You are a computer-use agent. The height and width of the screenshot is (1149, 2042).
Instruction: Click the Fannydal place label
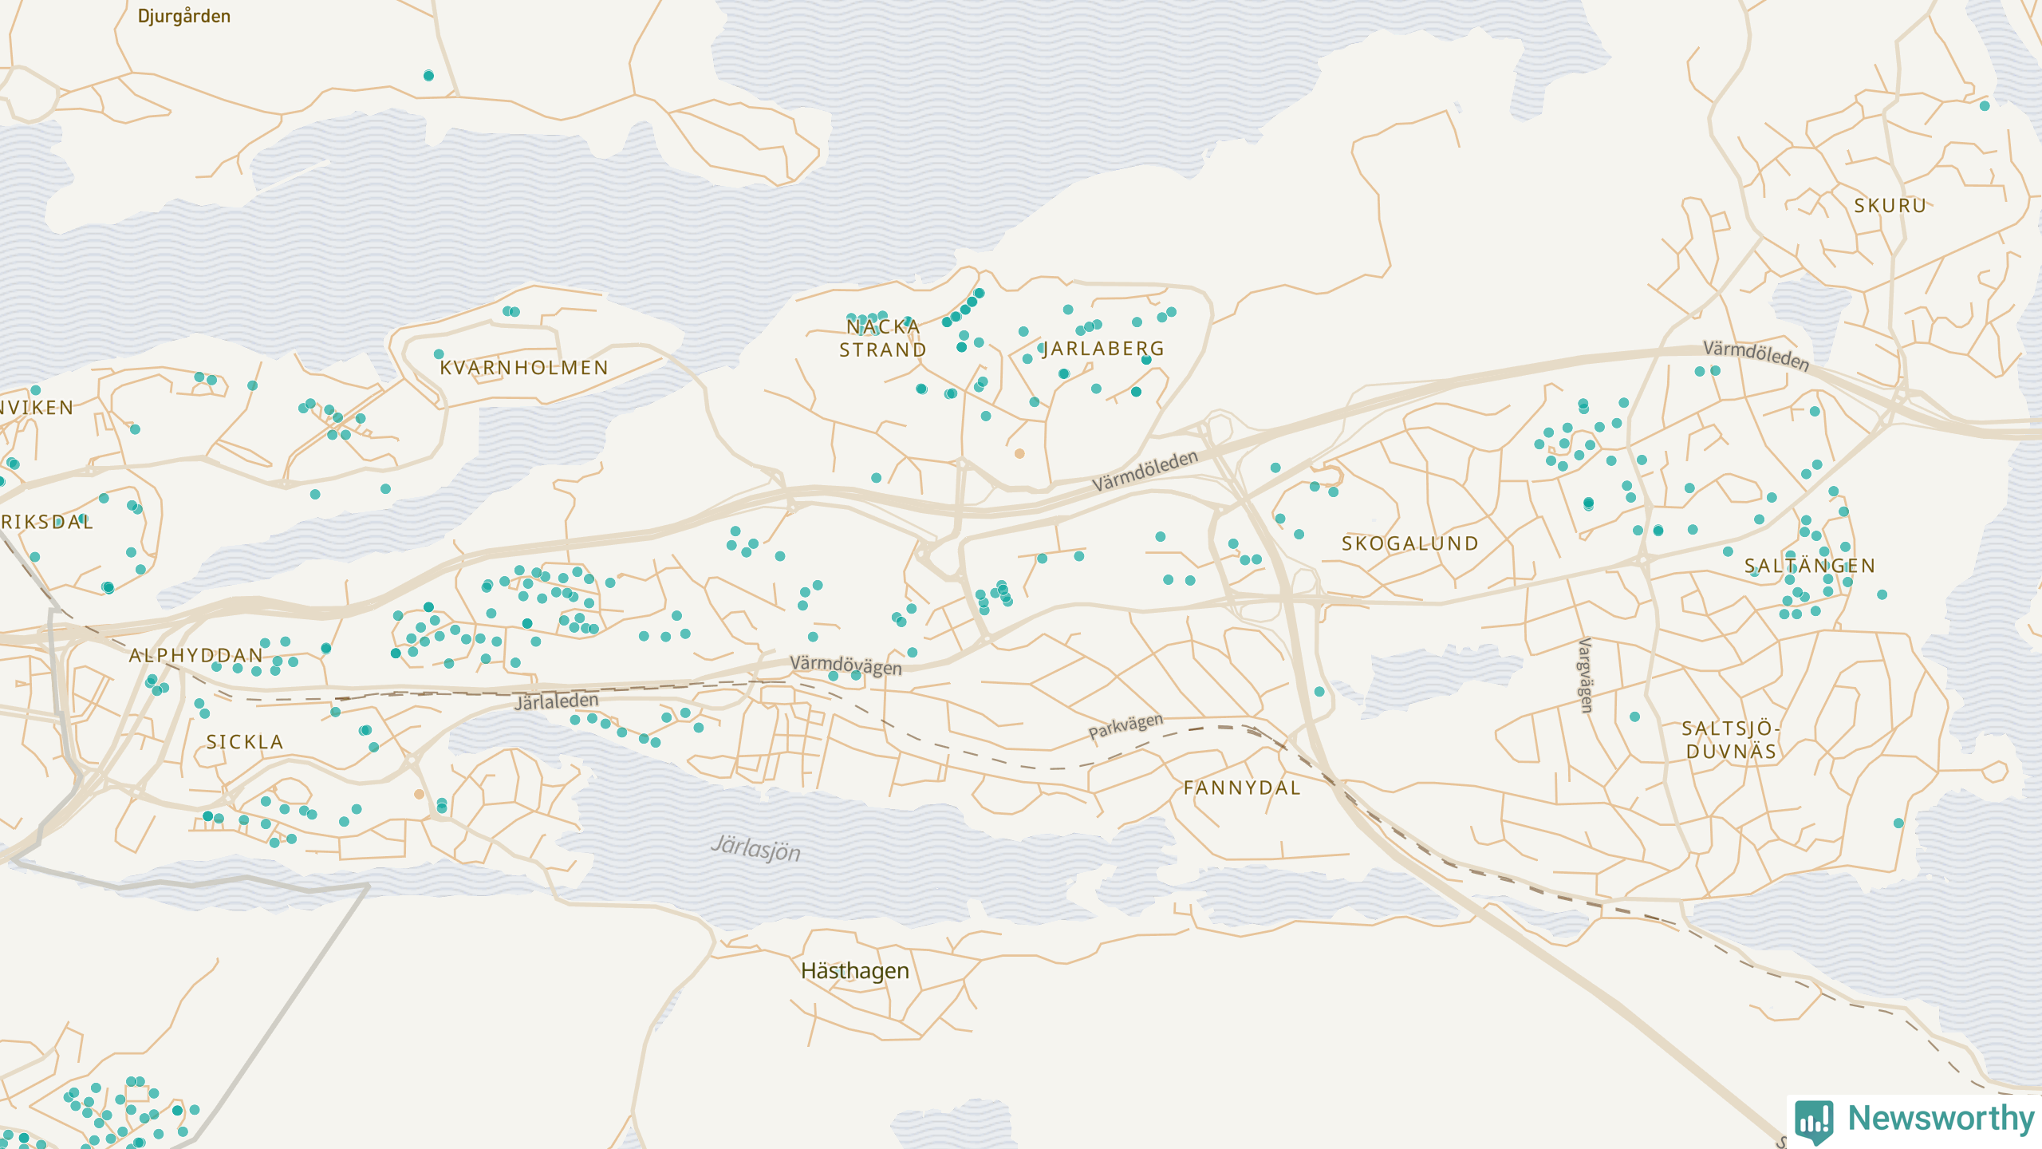1241,788
